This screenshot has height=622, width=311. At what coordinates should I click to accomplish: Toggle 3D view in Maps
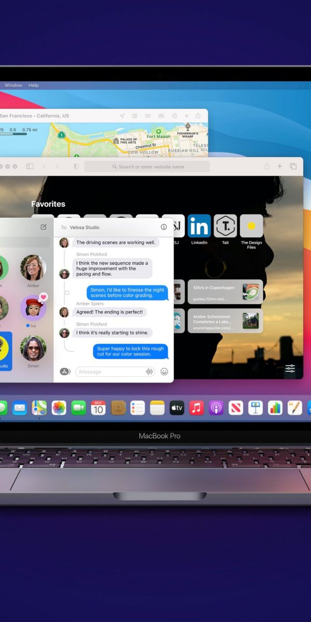click(x=148, y=116)
